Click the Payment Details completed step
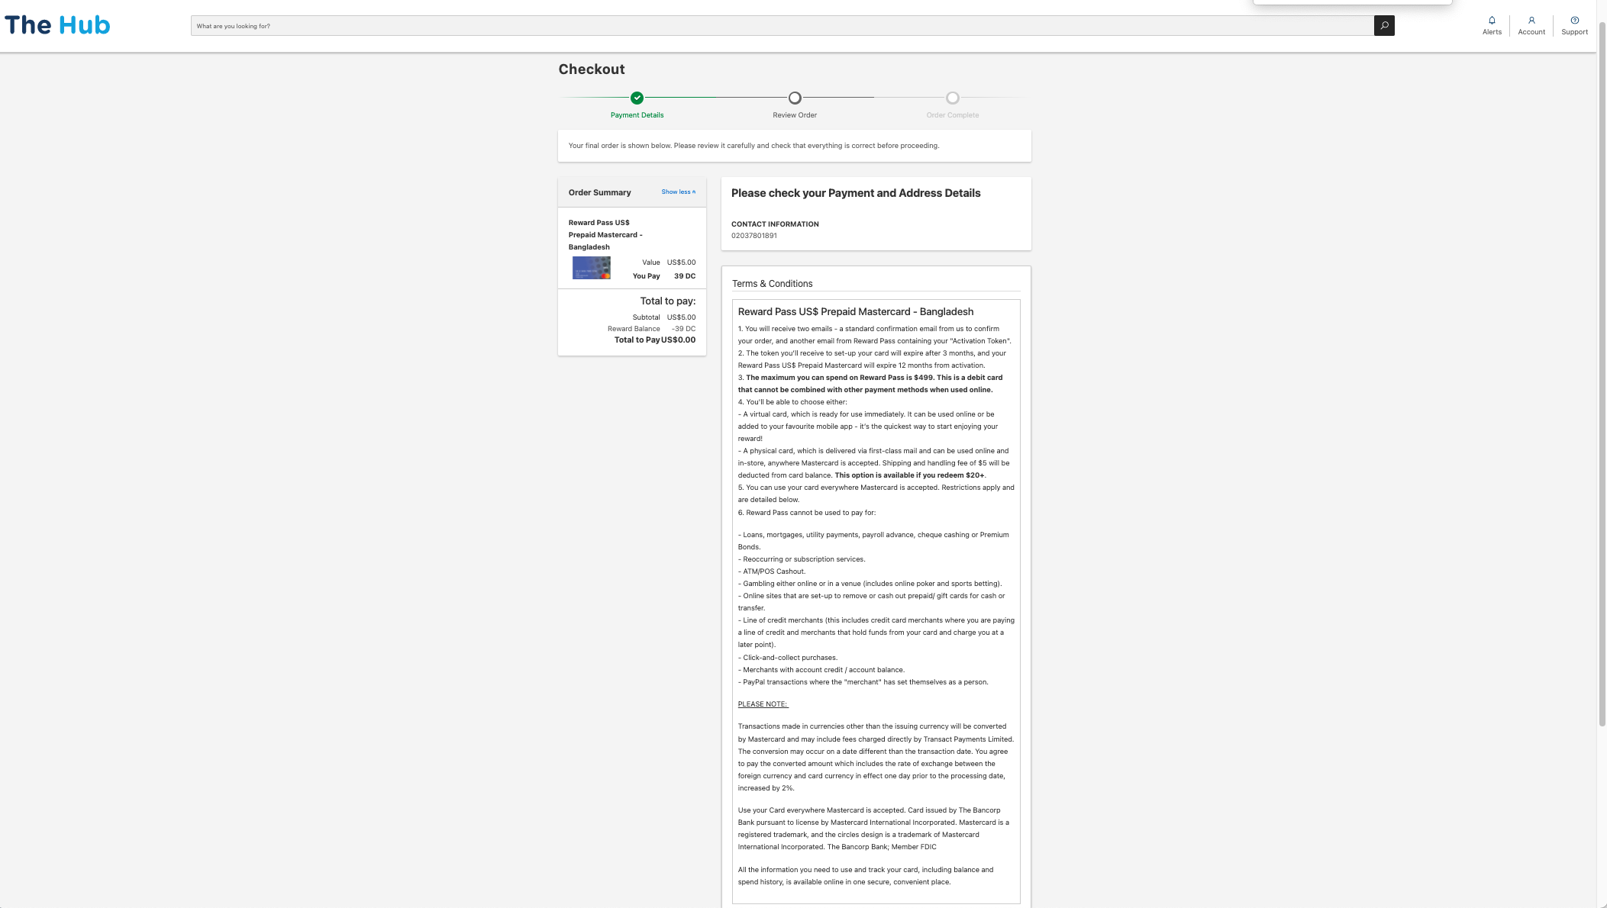Screen dimensions: 1607x908 tap(637, 105)
